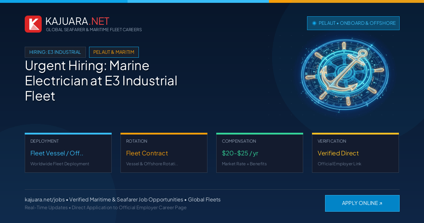Click the Fleet Vessel / Off.. value
The width and height of the screenshot is (424, 223).
point(57,153)
